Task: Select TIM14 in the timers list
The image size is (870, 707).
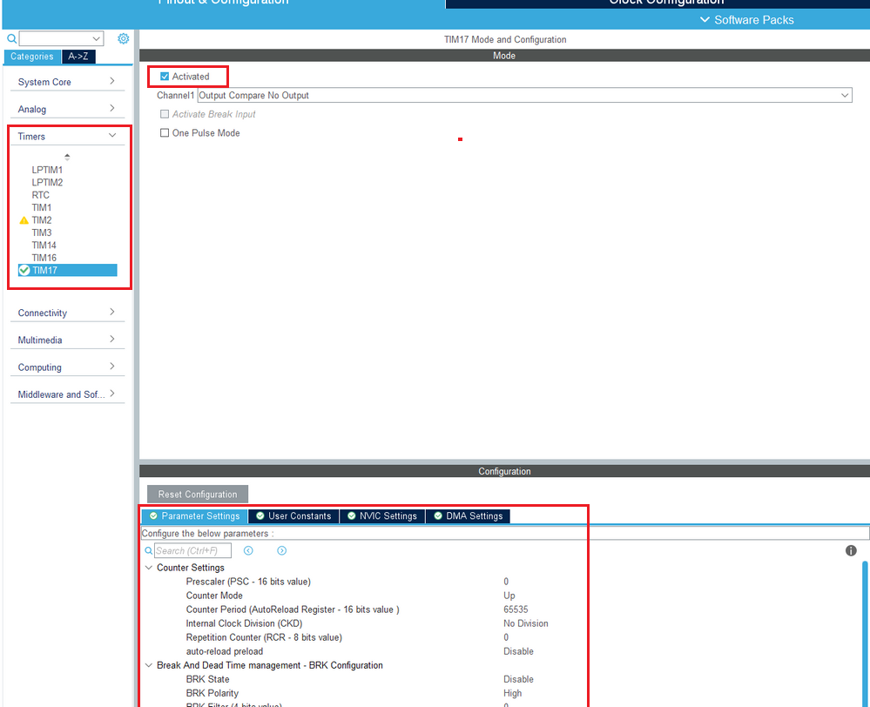Action: (x=44, y=246)
